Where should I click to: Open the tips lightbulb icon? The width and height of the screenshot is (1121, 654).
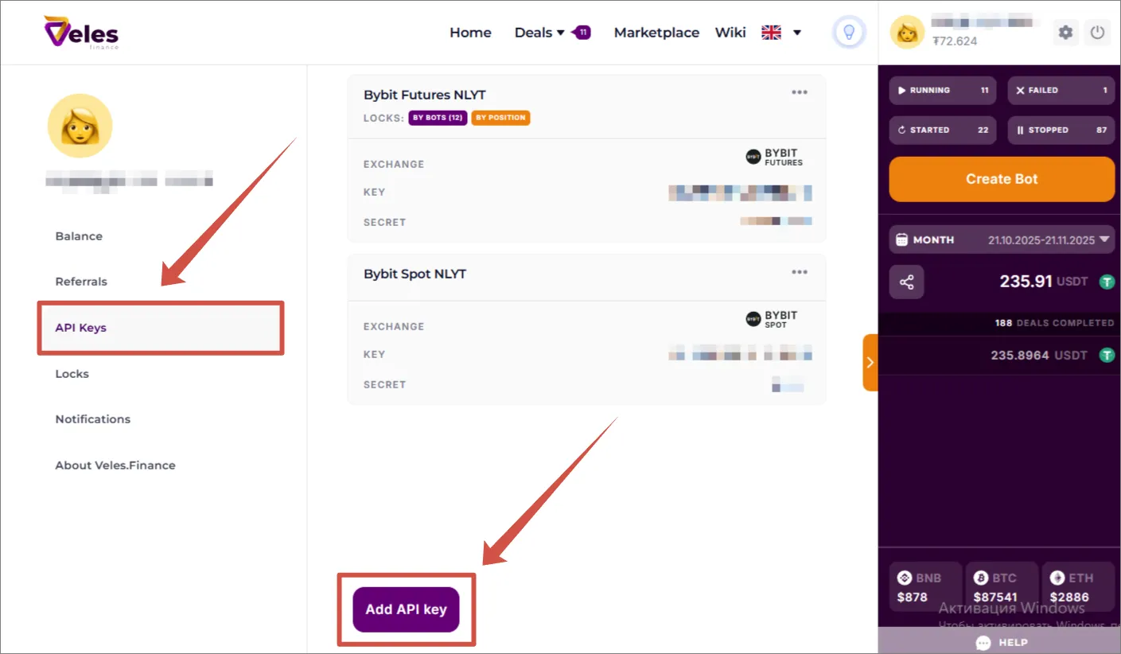(x=848, y=32)
